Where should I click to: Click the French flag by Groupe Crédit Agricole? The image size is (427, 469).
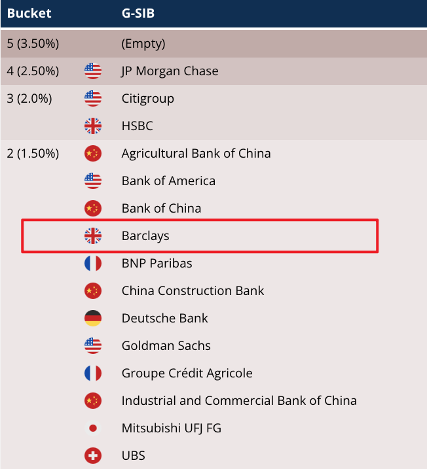click(x=93, y=373)
